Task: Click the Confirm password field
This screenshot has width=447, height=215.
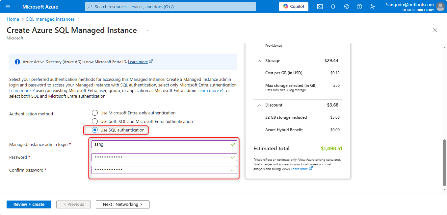Action: (x=164, y=170)
